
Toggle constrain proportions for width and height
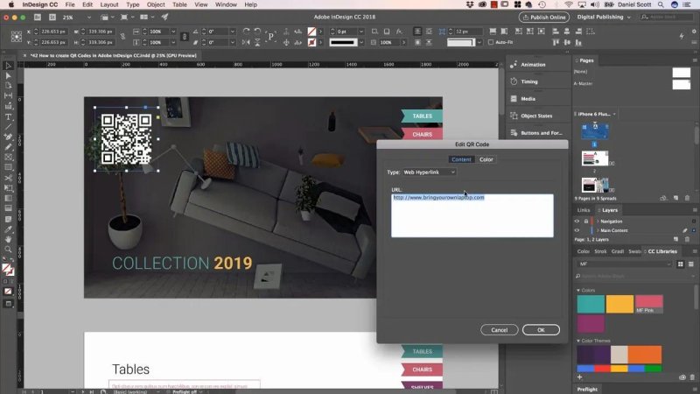click(x=122, y=37)
